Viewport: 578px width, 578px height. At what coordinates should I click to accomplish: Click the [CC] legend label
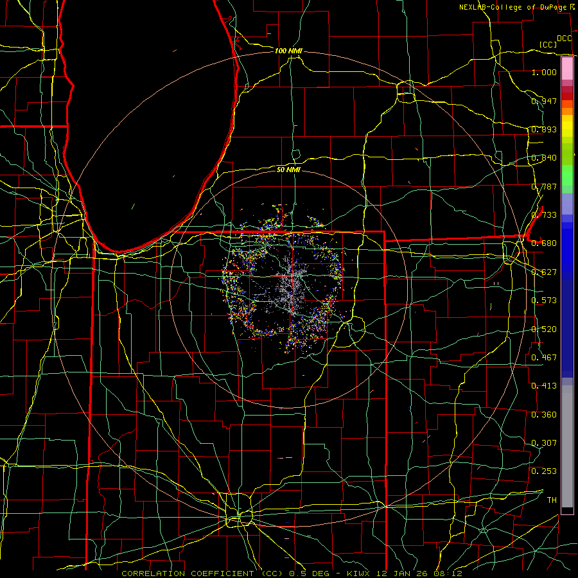(x=548, y=44)
